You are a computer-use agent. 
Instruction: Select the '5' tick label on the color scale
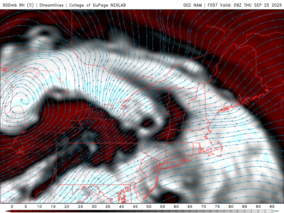(x=26, y=207)
